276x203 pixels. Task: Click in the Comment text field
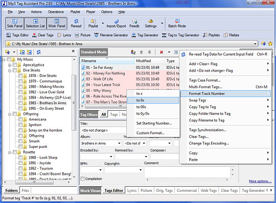click(188, 172)
